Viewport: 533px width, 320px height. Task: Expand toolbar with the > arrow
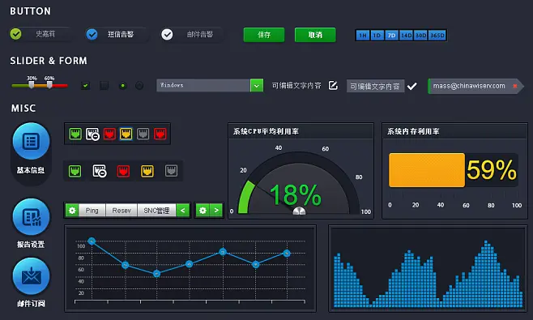point(216,211)
